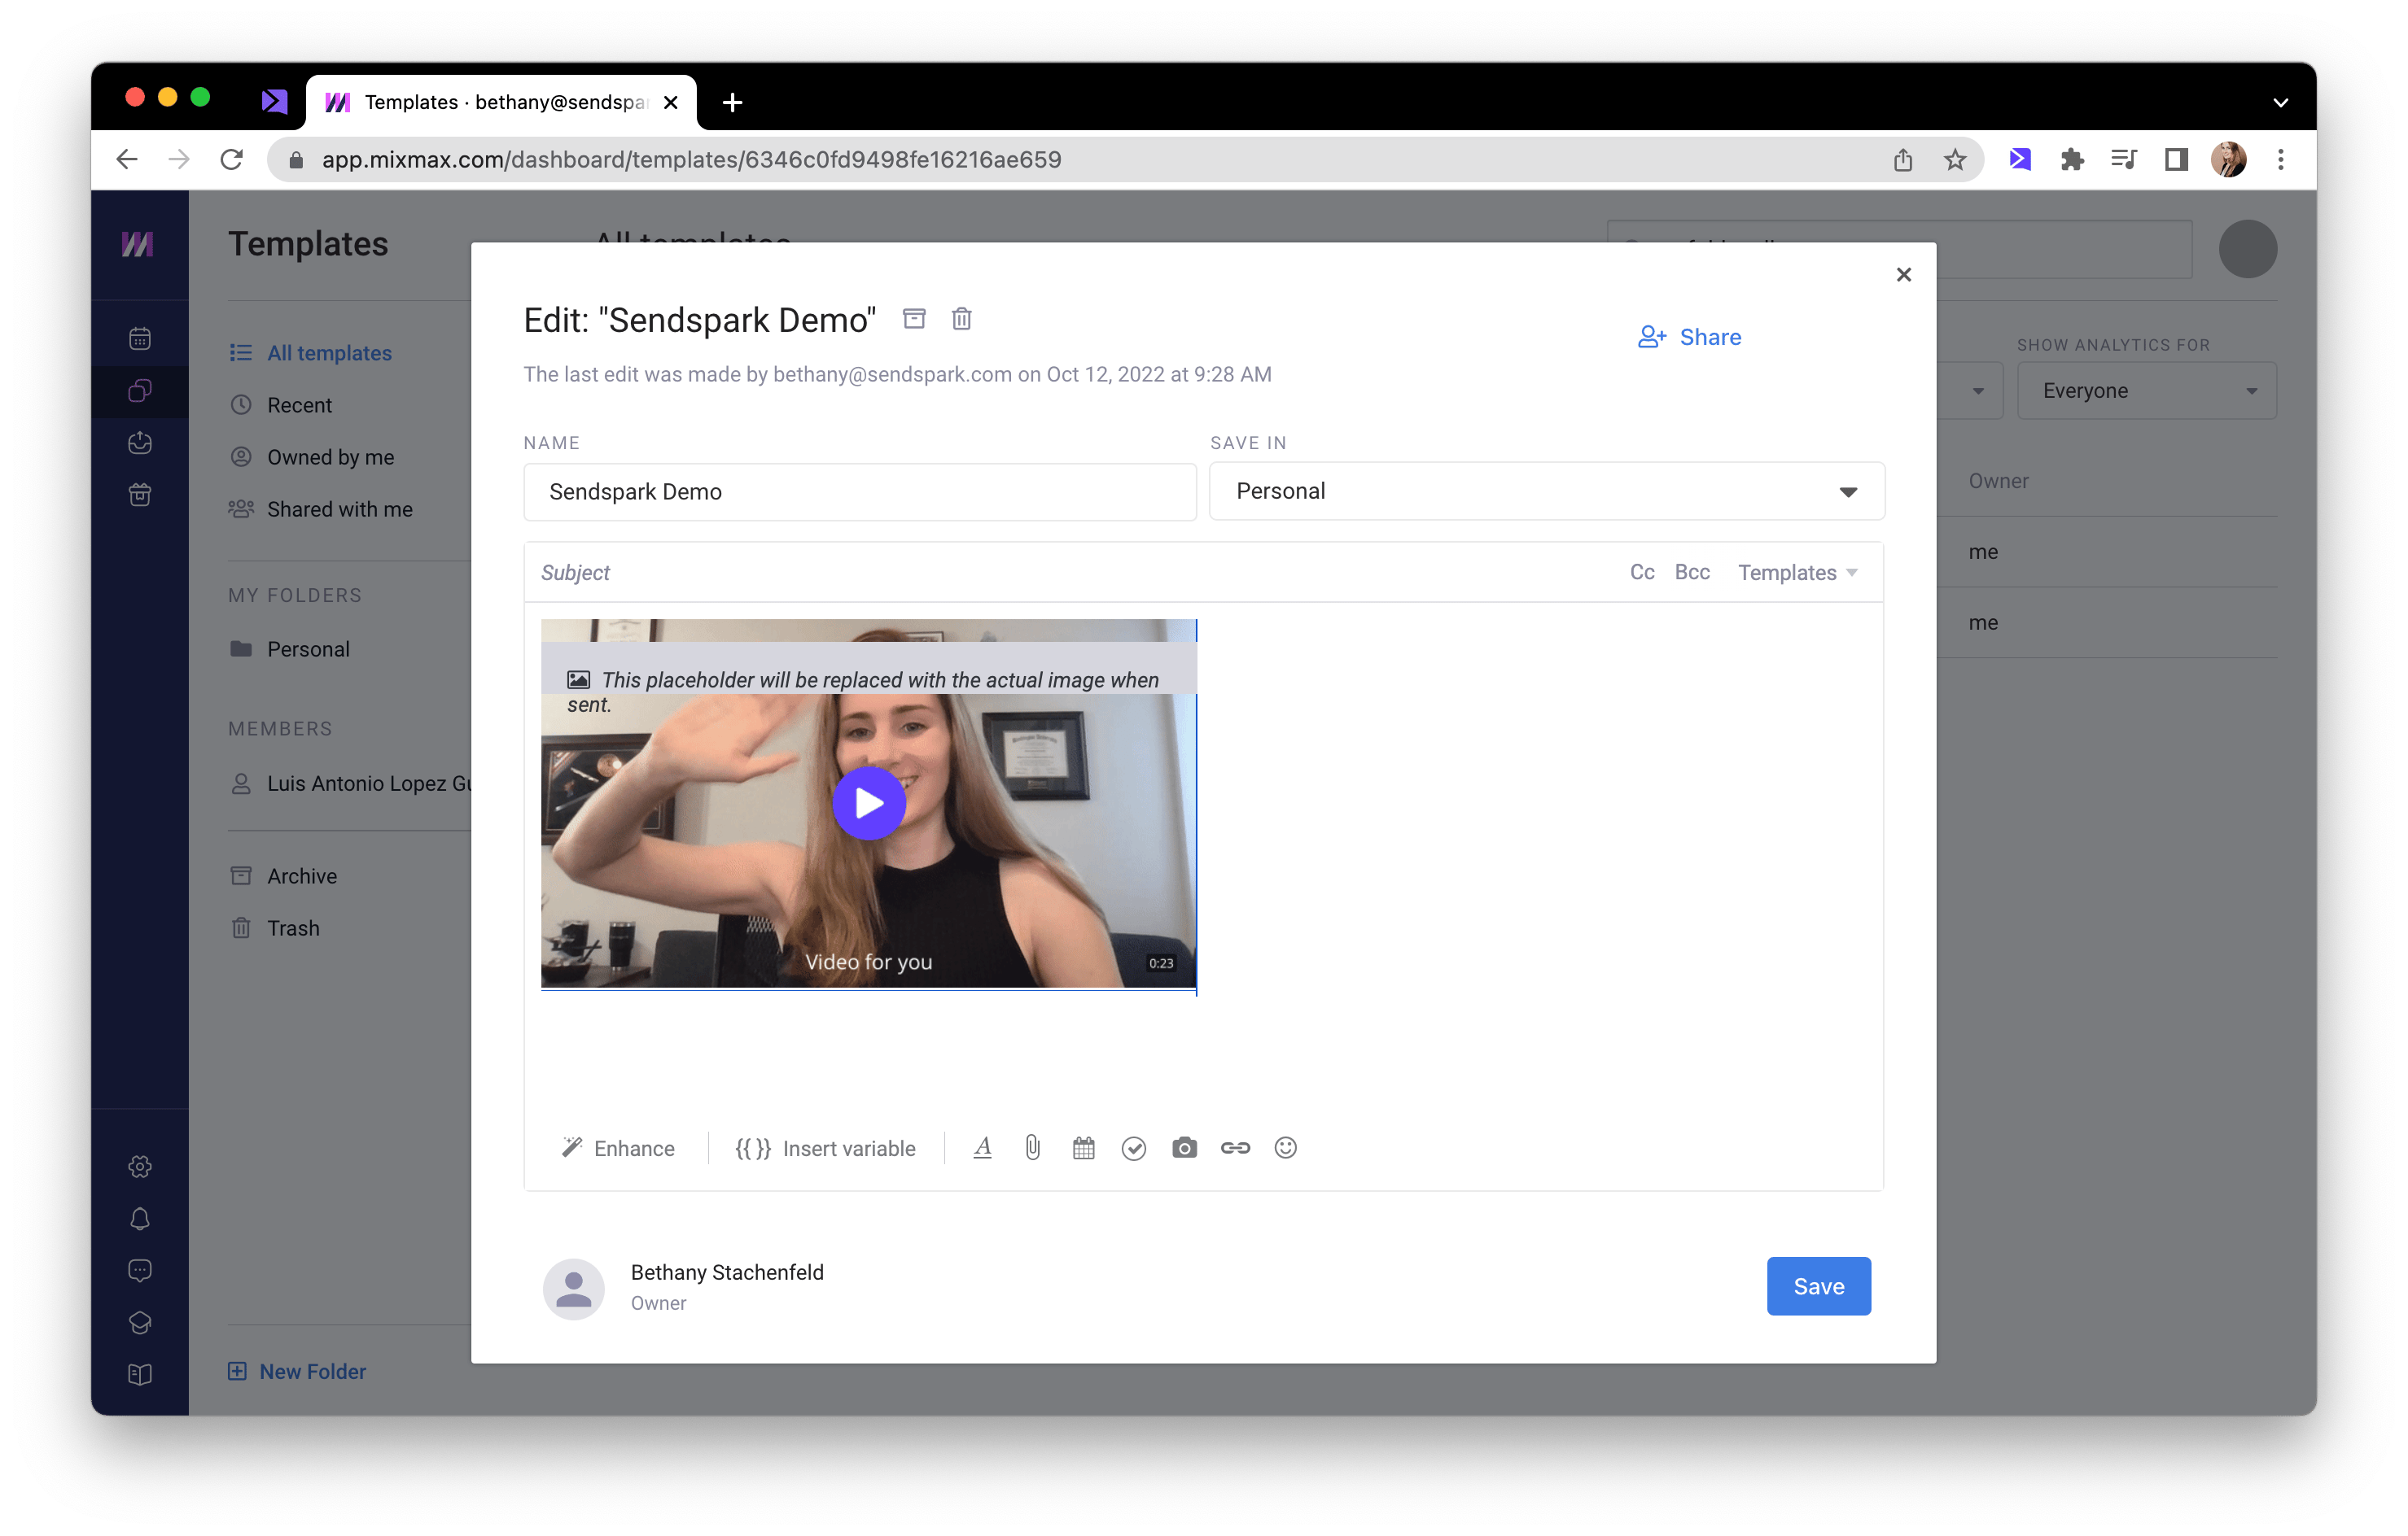Archive the Sendspark Demo template
Viewport: 2408px width, 1536px height.
(x=914, y=319)
